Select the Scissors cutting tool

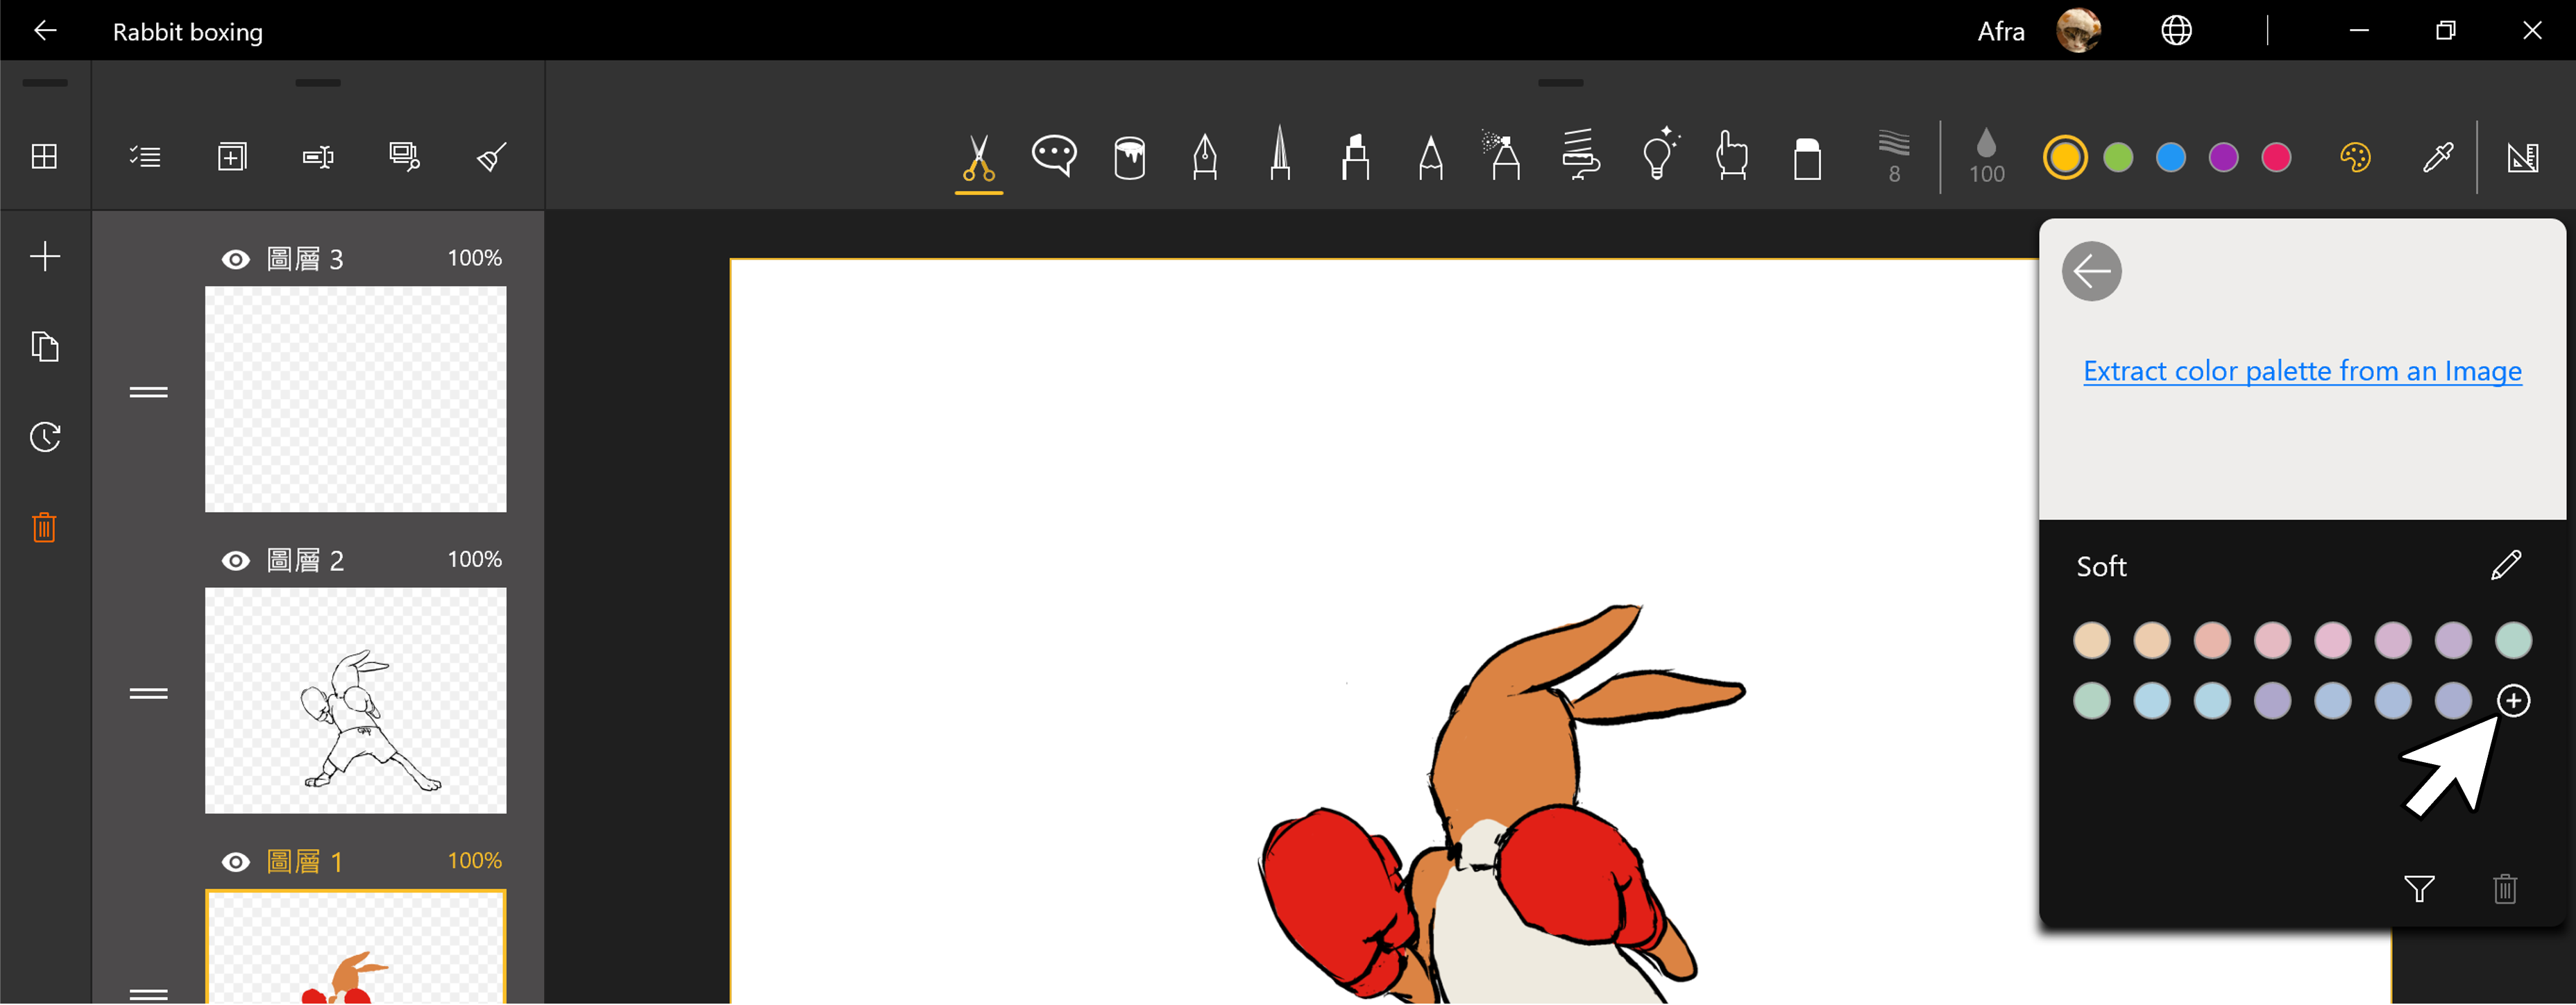coord(978,157)
